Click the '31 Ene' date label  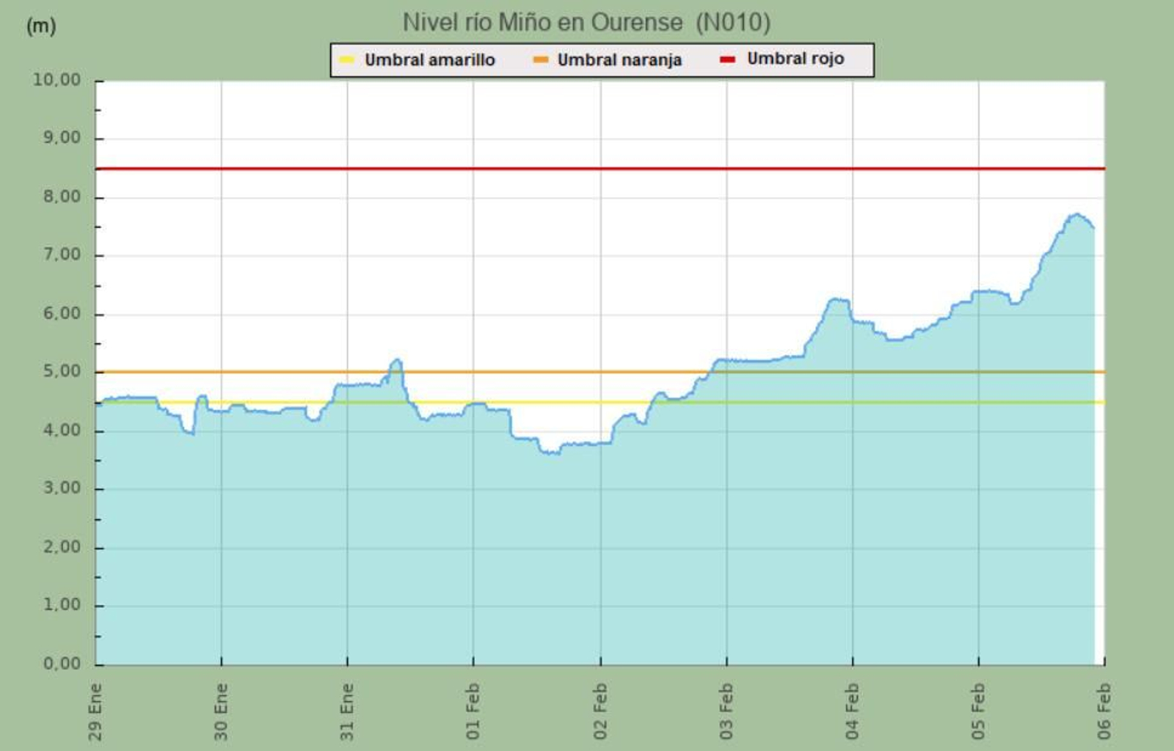tap(347, 711)
